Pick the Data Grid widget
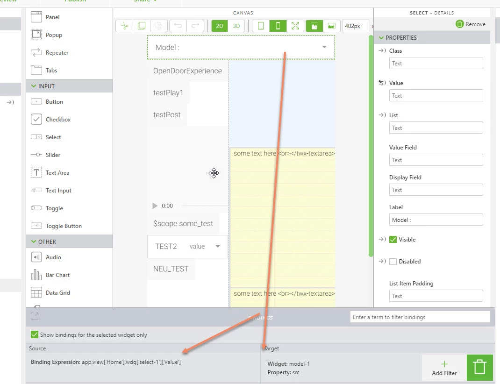The height and width of the screenshot is (384, 500). (x=50, y=293)
